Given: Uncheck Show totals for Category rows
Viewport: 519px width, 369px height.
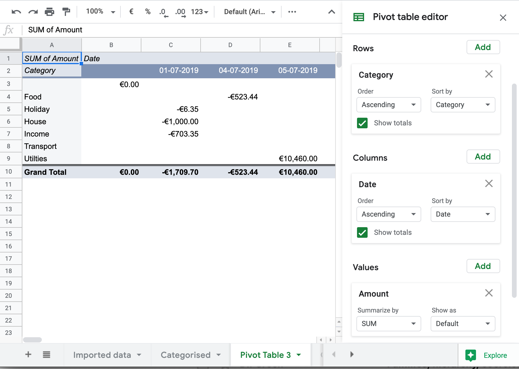Looking at the screenshot, I should point(362,123).
